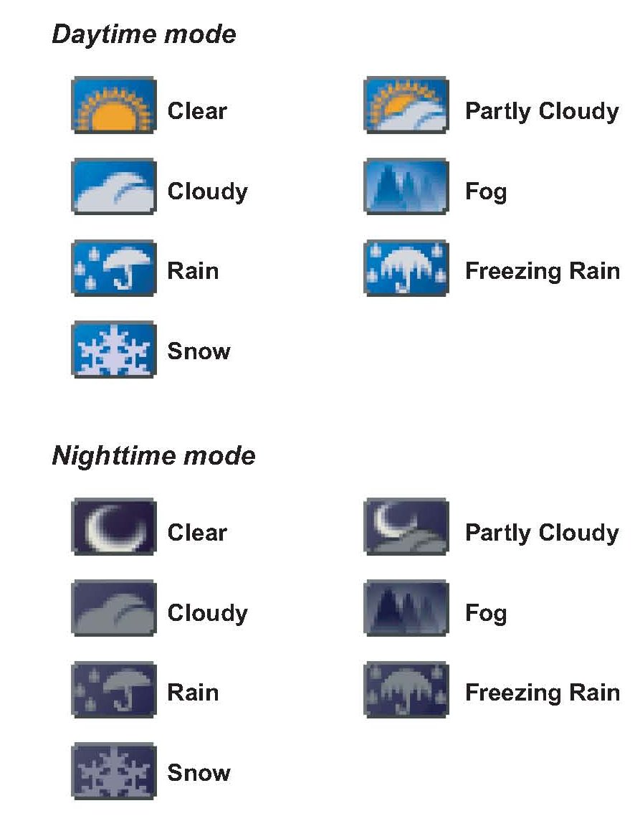
Task: Click the daytime Clear sun icon
Action: coord(114,106)
